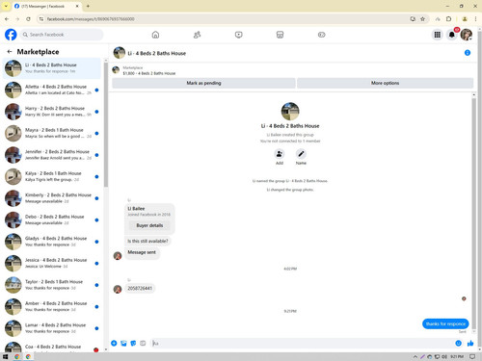This screenshot has width=482, height=361.
Task: Open the notifications bell
Action: [452, 35]
